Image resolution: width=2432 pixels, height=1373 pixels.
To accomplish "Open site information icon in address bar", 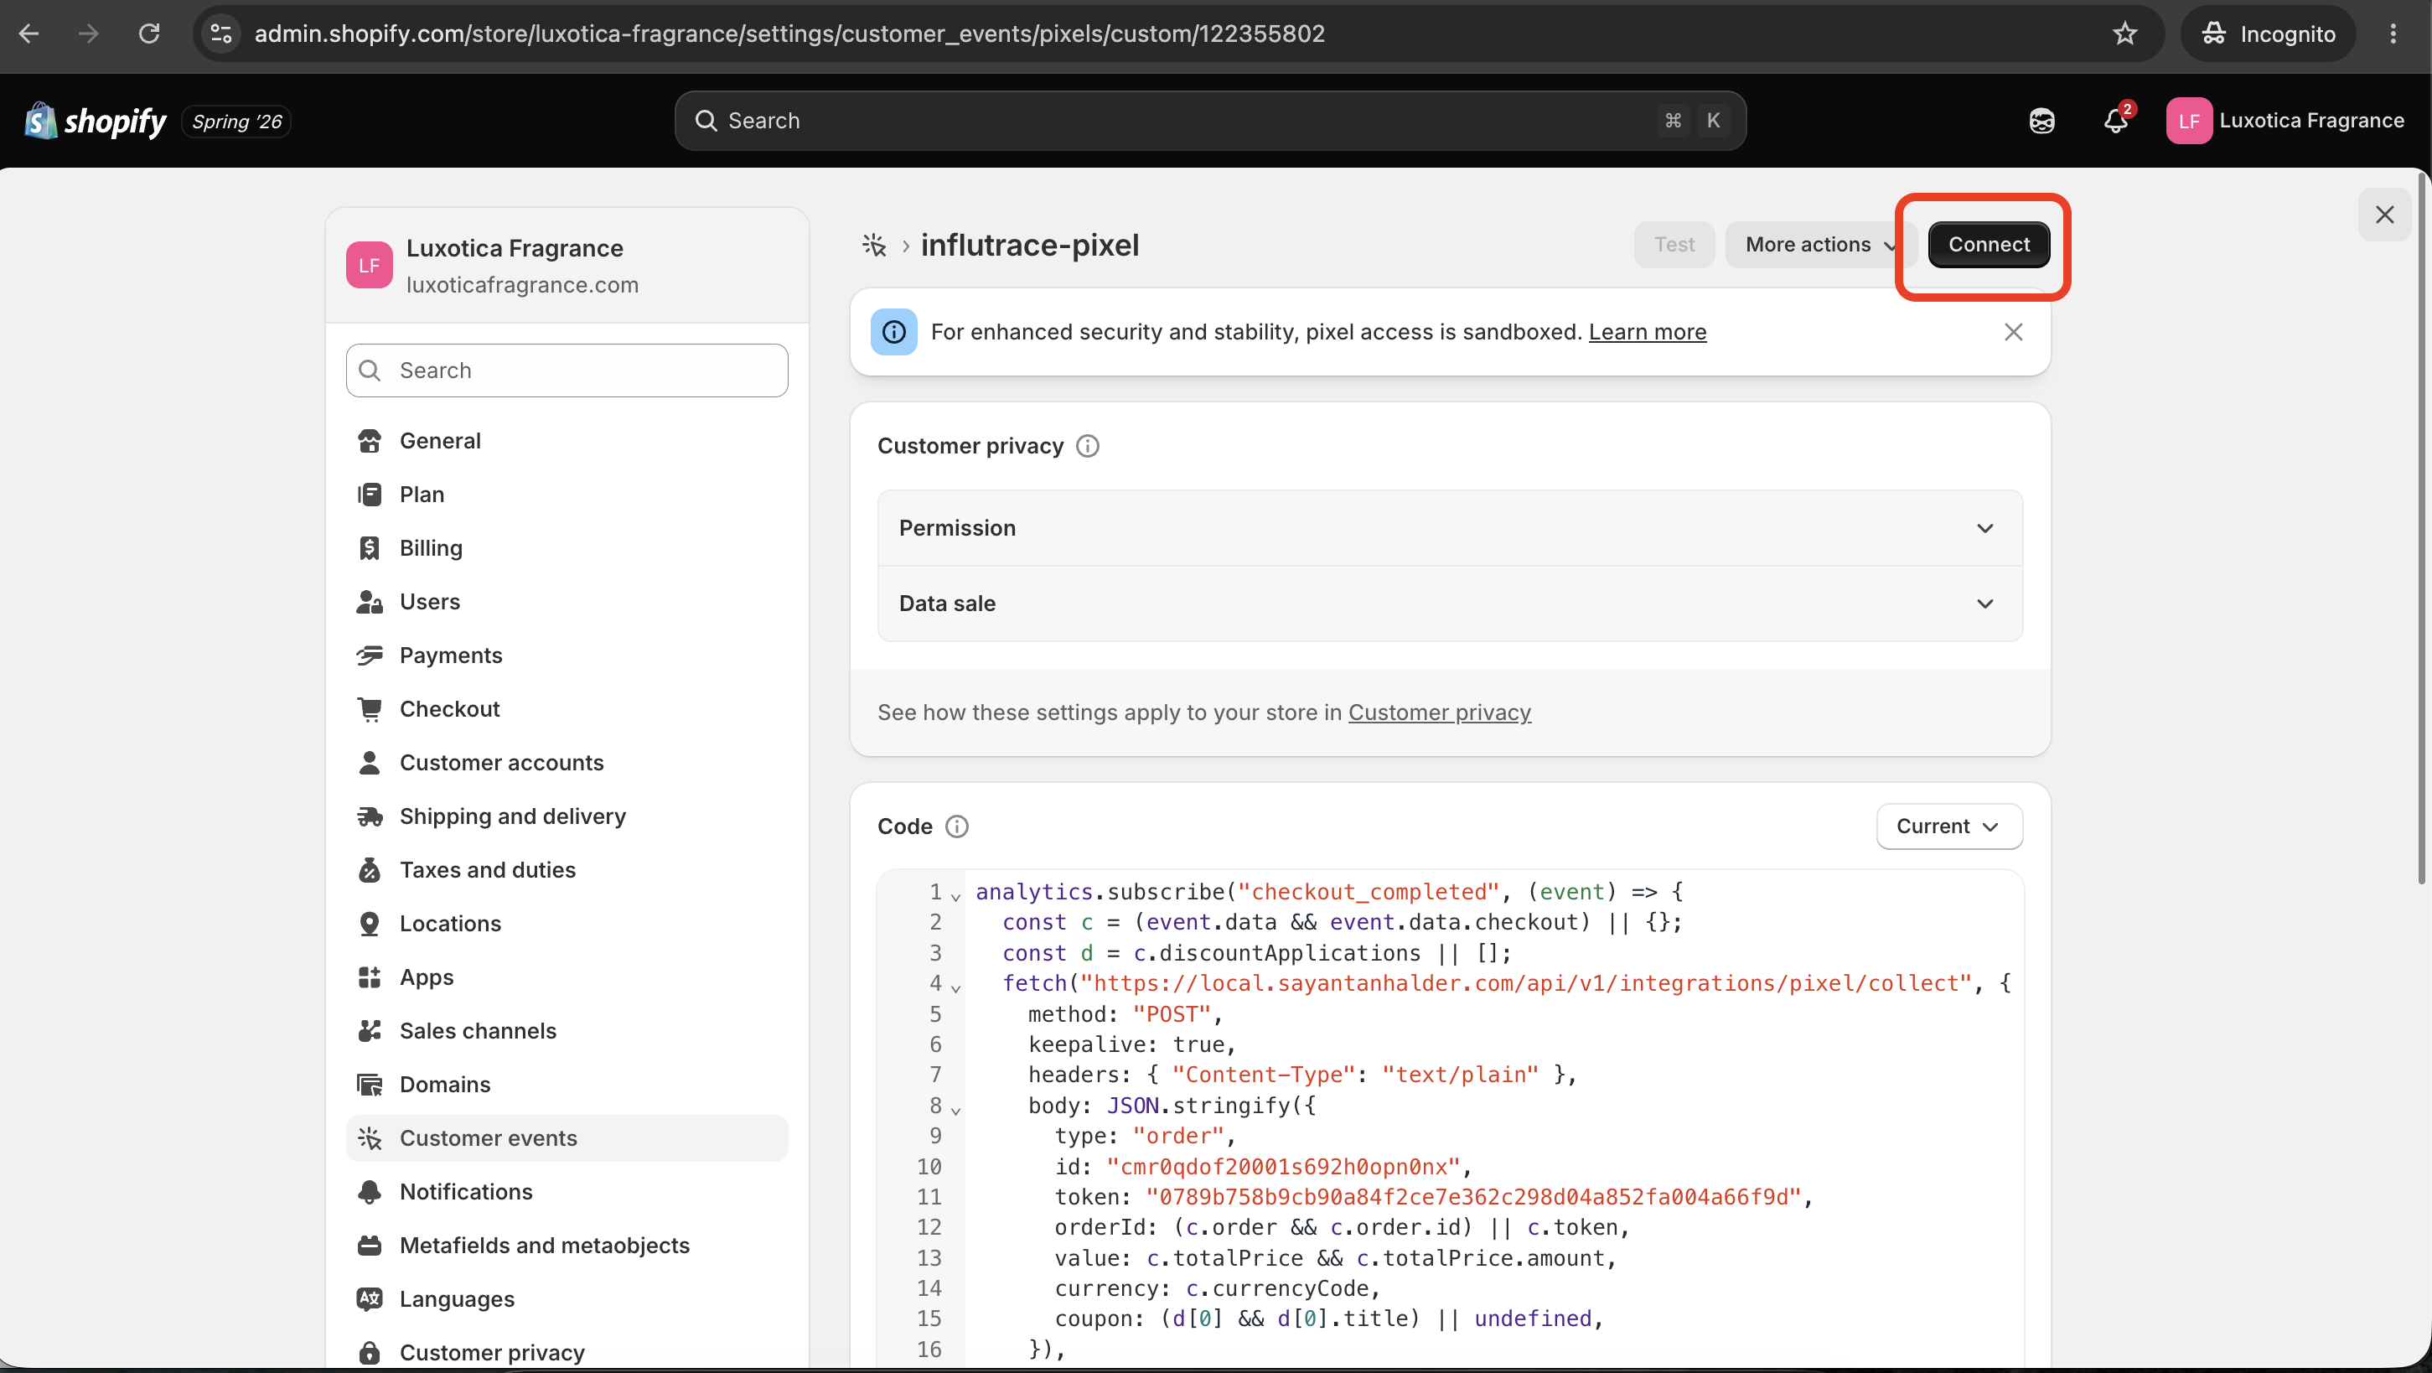I will pyautogui.click(x=221, y=34).
